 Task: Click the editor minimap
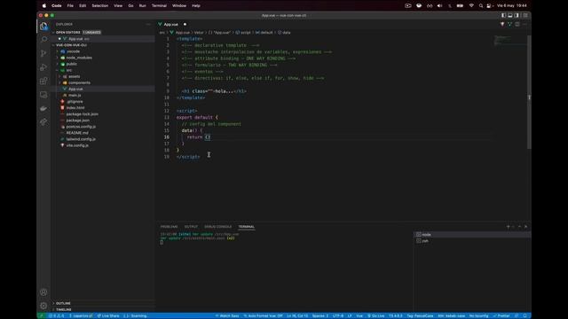click(x=511, y=40)
